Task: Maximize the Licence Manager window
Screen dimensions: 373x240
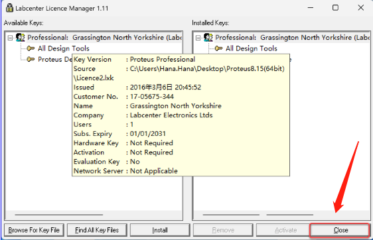Action: 335,8
